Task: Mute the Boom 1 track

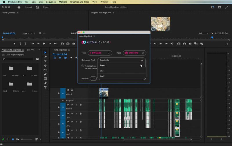Action: coord(72,105)
